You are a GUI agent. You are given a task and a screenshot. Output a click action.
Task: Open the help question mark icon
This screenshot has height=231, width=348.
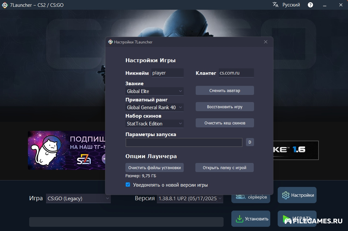(310, 5)
